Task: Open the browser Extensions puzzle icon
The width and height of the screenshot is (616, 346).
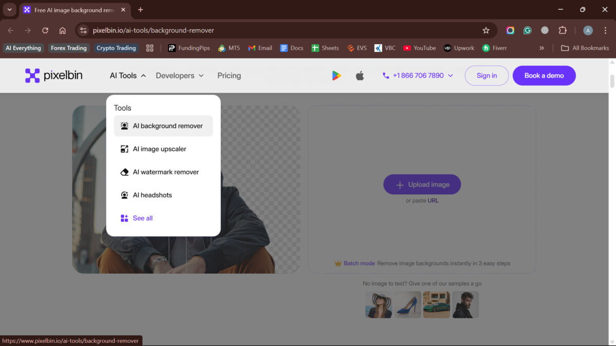Action: (563, 30)
